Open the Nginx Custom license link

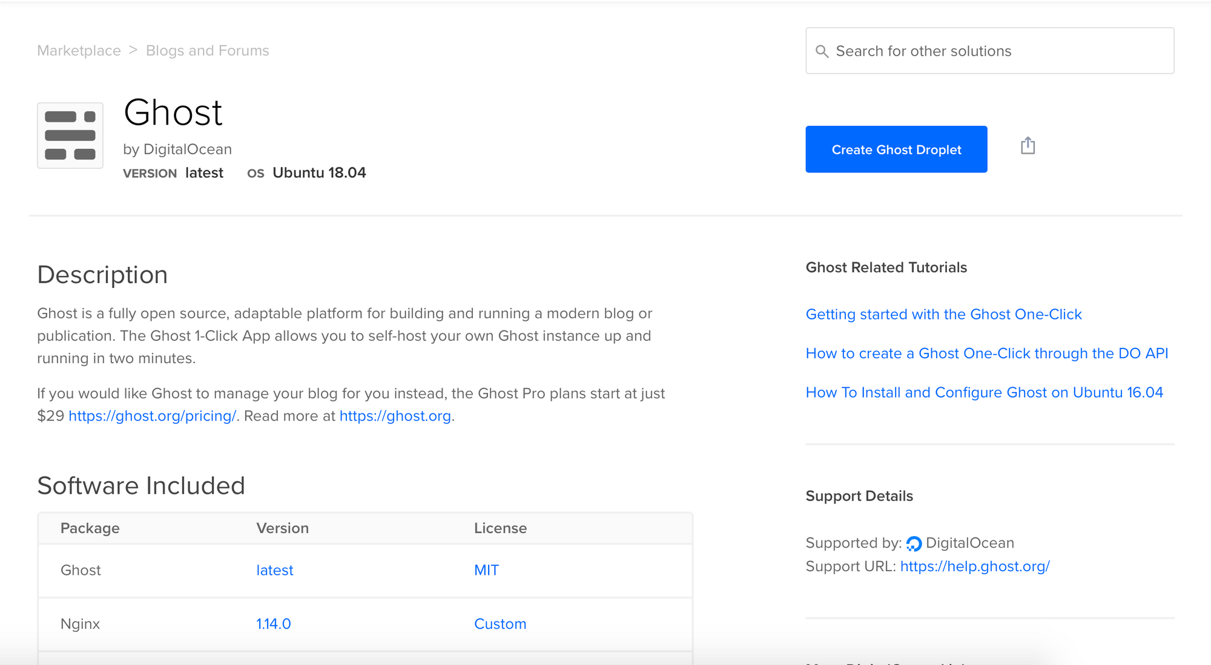500,624
